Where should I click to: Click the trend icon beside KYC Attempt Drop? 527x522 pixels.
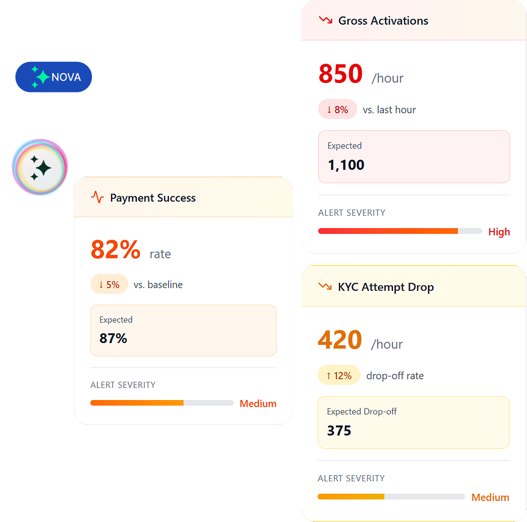(325, 287)
